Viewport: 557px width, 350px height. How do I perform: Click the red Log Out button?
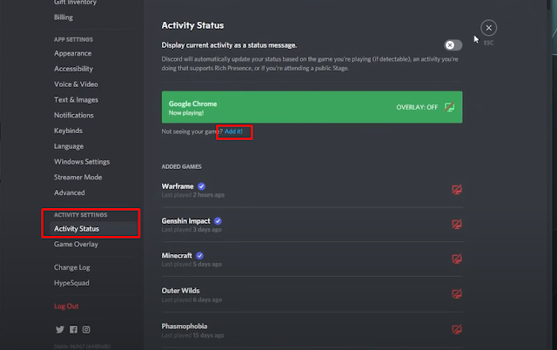tap(66, 306)
